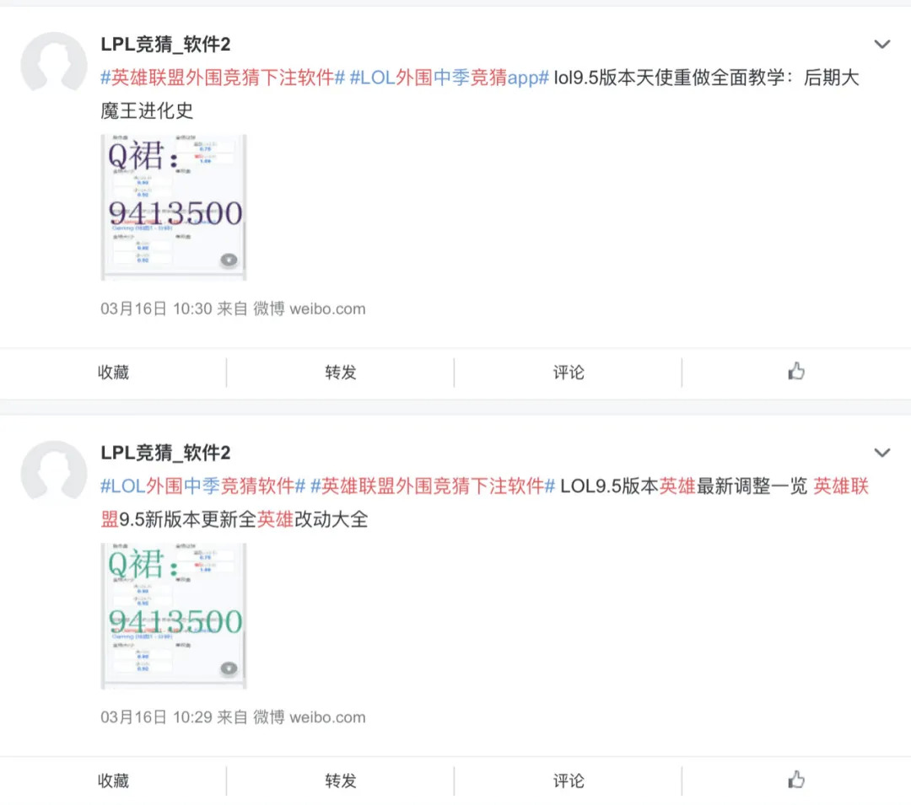Open hashtag #LOL外围中季竞猜软件#
The height and width of the screenshot is (805, 911).
point(202,487)
